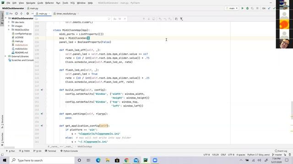Click MidiClockApp breadcrumb
The width and height of the screenshot is (293, 164).
coord(85,147)
